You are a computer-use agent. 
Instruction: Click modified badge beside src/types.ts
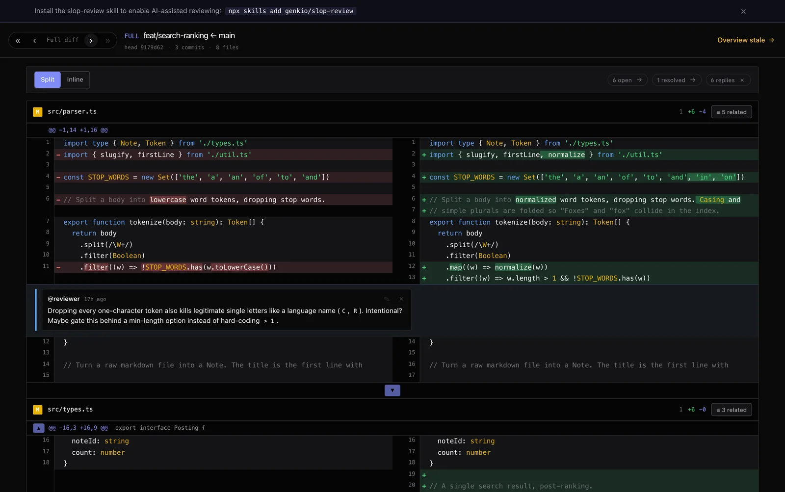point(37,410)
